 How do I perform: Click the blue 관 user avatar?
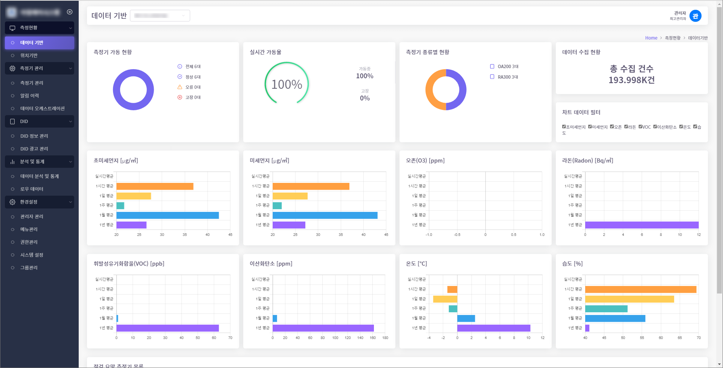[x=695, y=16]
